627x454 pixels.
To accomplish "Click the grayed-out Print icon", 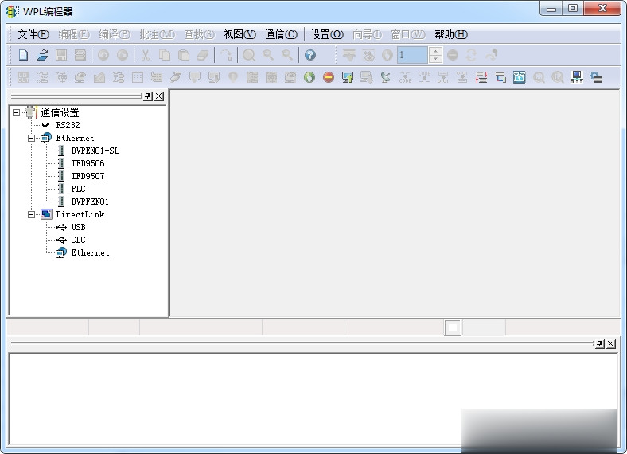I will coord(80,55).
